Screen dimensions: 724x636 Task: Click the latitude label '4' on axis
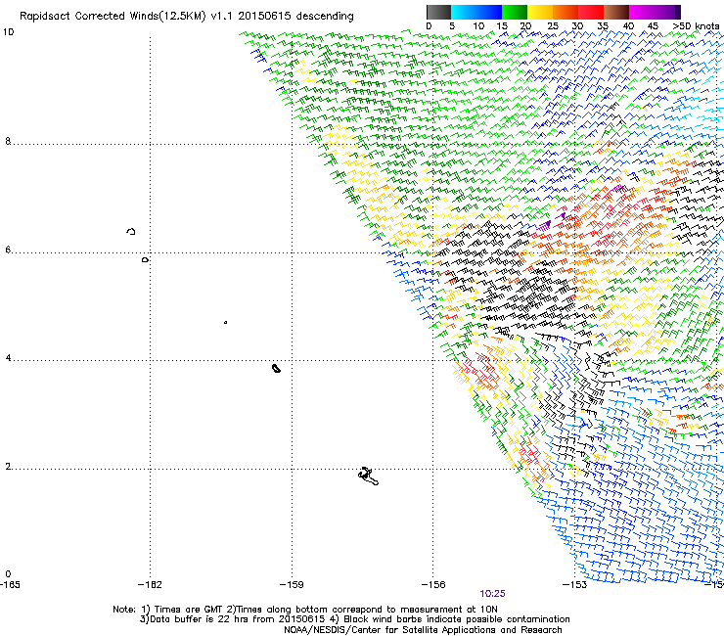[x=8, y=358]
